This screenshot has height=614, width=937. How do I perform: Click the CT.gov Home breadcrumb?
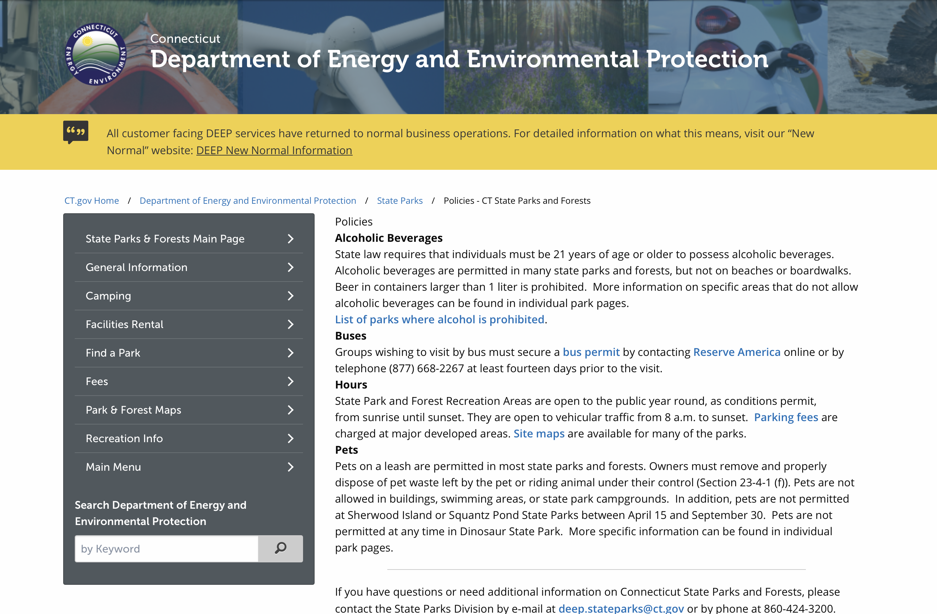[92, 201]
